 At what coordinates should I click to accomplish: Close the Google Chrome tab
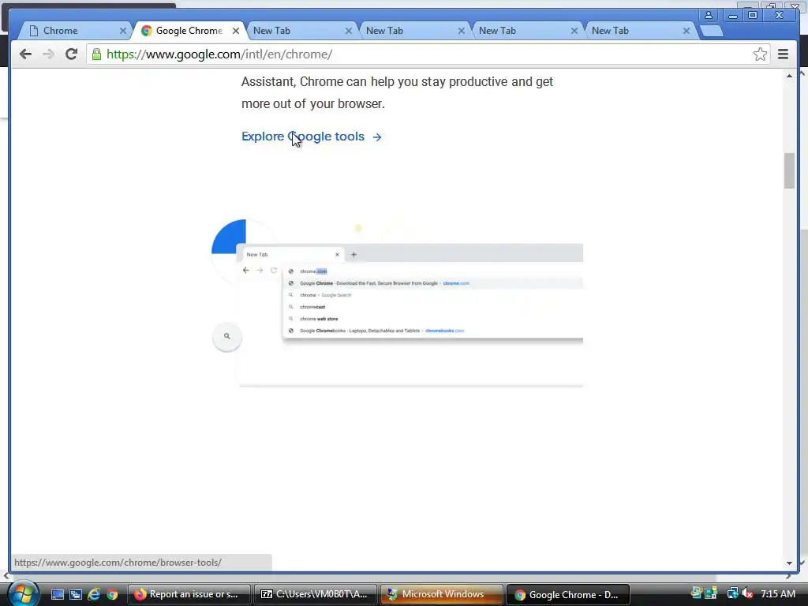point(235,31)
